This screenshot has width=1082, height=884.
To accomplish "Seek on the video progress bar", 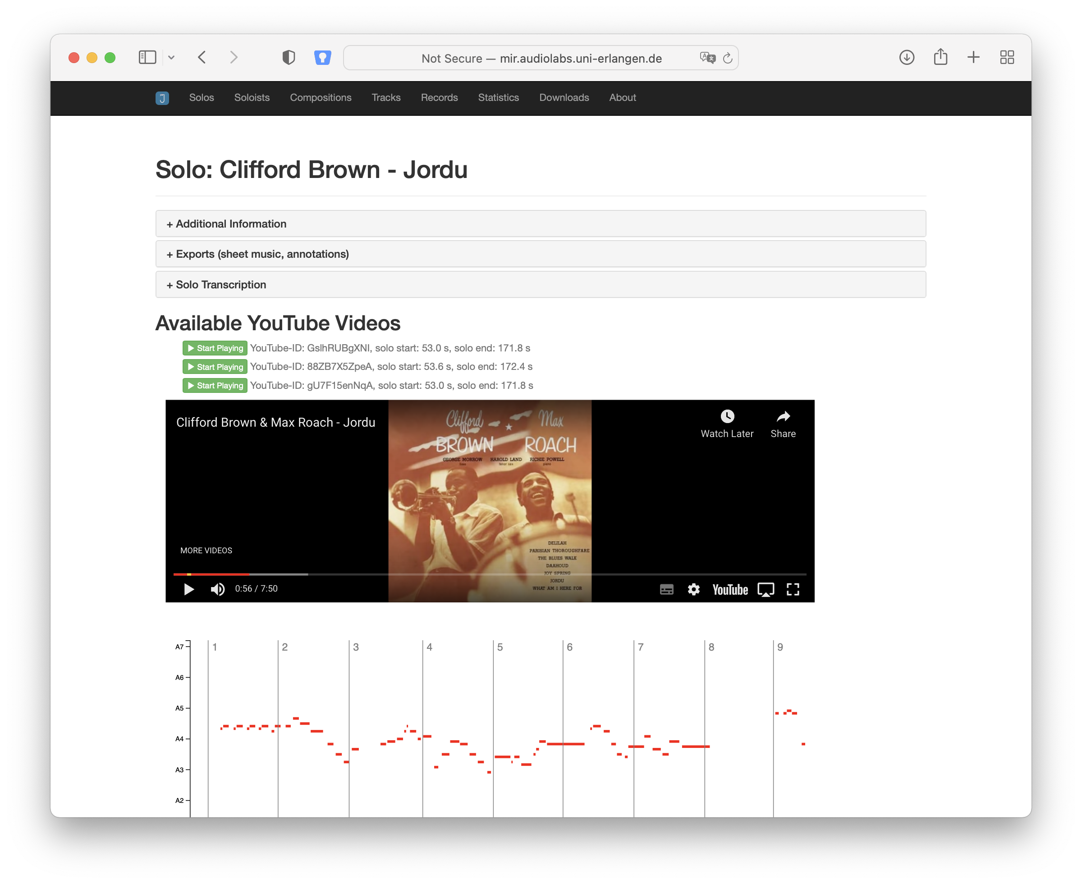I will coord(490,574).
